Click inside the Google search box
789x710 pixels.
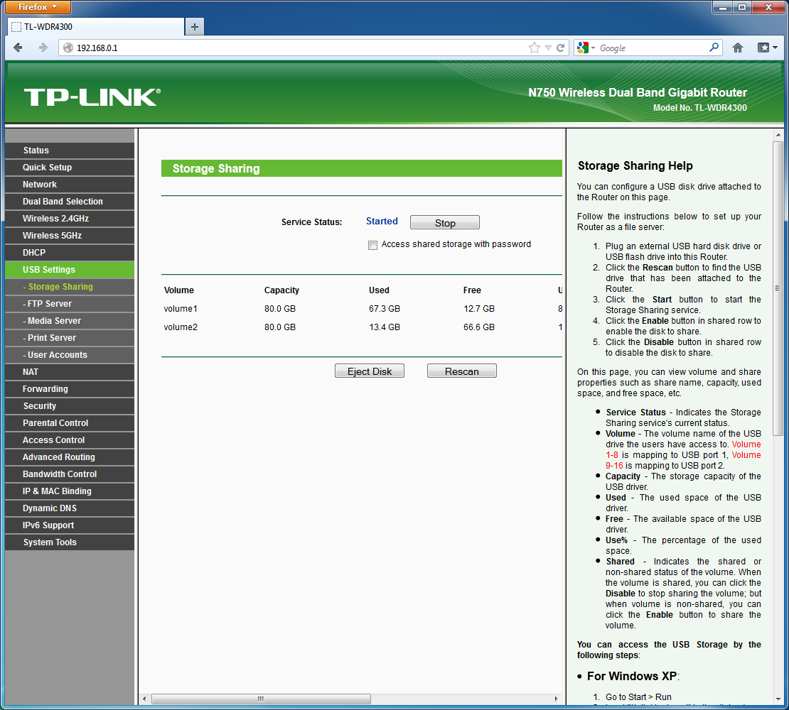pos(652,48)
